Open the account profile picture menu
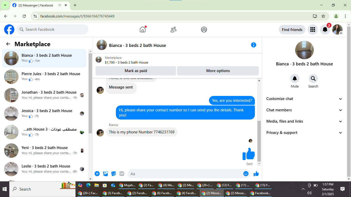This screenshot has height=197, width=351. [x=337, y=29]
